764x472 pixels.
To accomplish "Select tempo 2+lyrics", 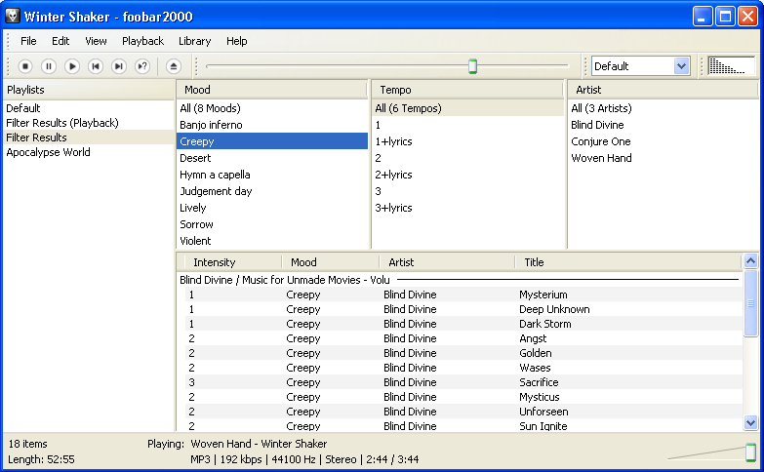I will tap(467, 175).
